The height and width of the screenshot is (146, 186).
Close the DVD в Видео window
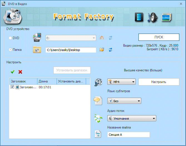coord(181,4)
